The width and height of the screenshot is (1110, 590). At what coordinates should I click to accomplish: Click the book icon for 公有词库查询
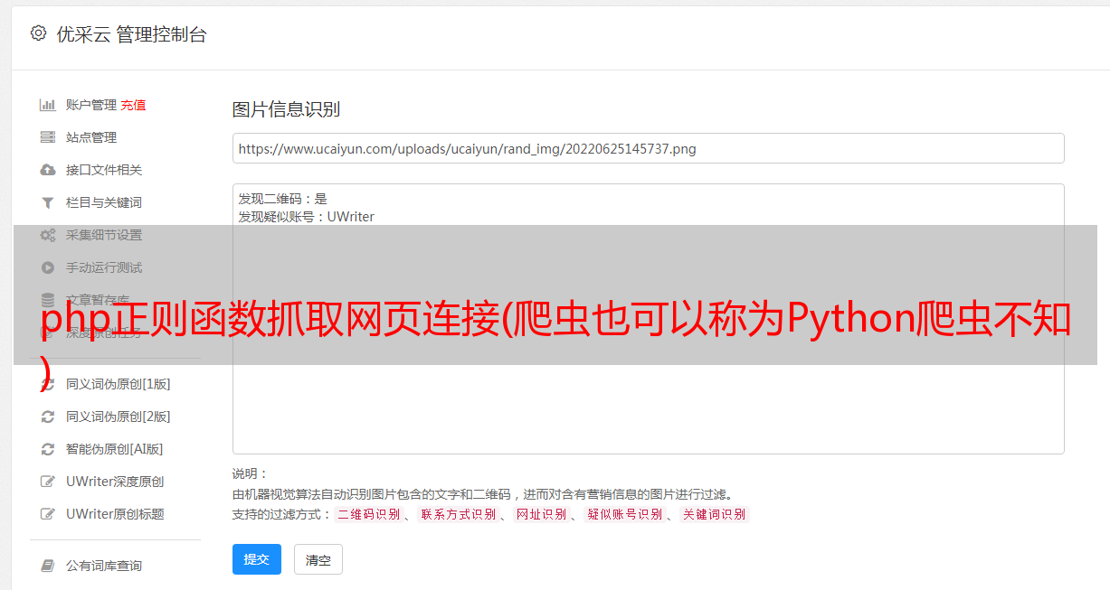click(x=48, y=566)
